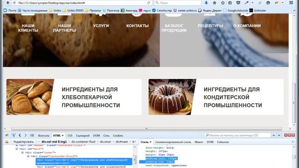Click Firebug logo icon in panel
Image resolution: width=299 pixels, height=168 pixels.
(x=7, y=135)
